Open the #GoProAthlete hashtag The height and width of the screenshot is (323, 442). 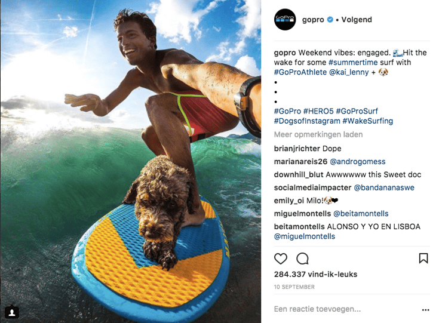pos(300,72)
